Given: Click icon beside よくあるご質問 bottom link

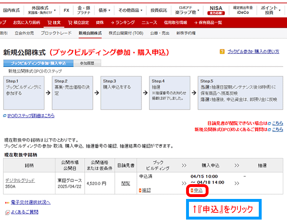Looking at the screenshot, I should pyautogui.click(x=7, y=212).
